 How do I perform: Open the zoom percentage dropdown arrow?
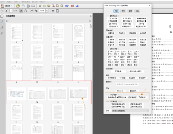[x=47, y=11]
